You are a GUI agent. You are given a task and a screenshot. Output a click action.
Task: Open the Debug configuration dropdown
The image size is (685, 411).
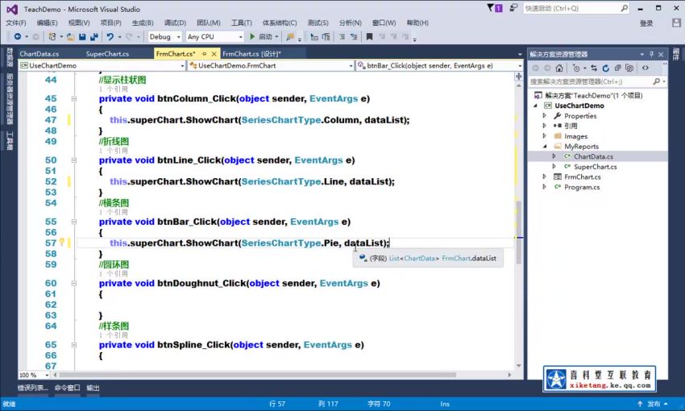click(x=164, y=37)
